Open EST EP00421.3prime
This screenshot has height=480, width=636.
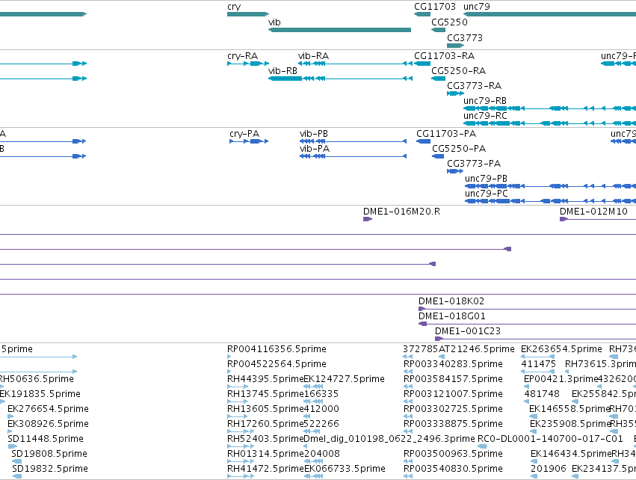pyautogui.click(x=561, y=379)
